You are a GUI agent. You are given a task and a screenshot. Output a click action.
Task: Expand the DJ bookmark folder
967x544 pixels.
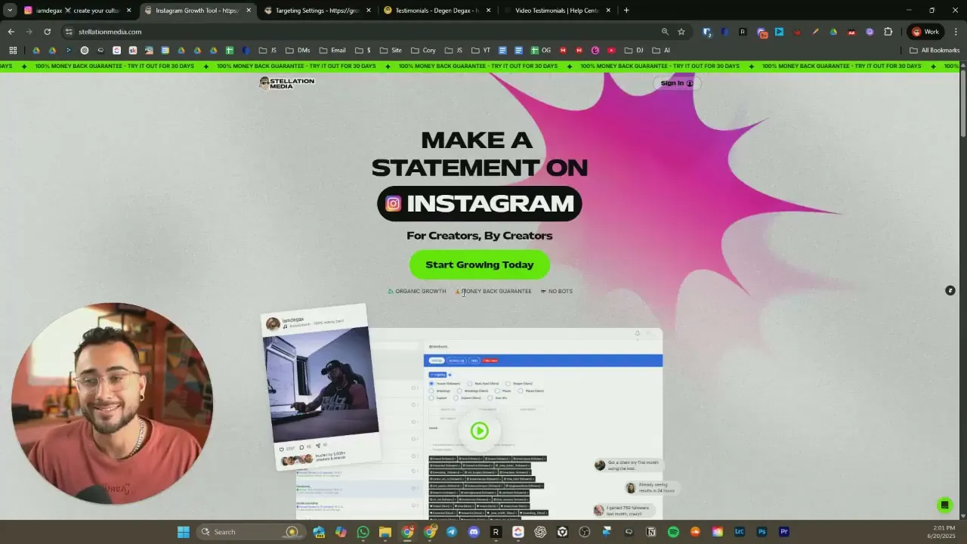pos(634,51)
